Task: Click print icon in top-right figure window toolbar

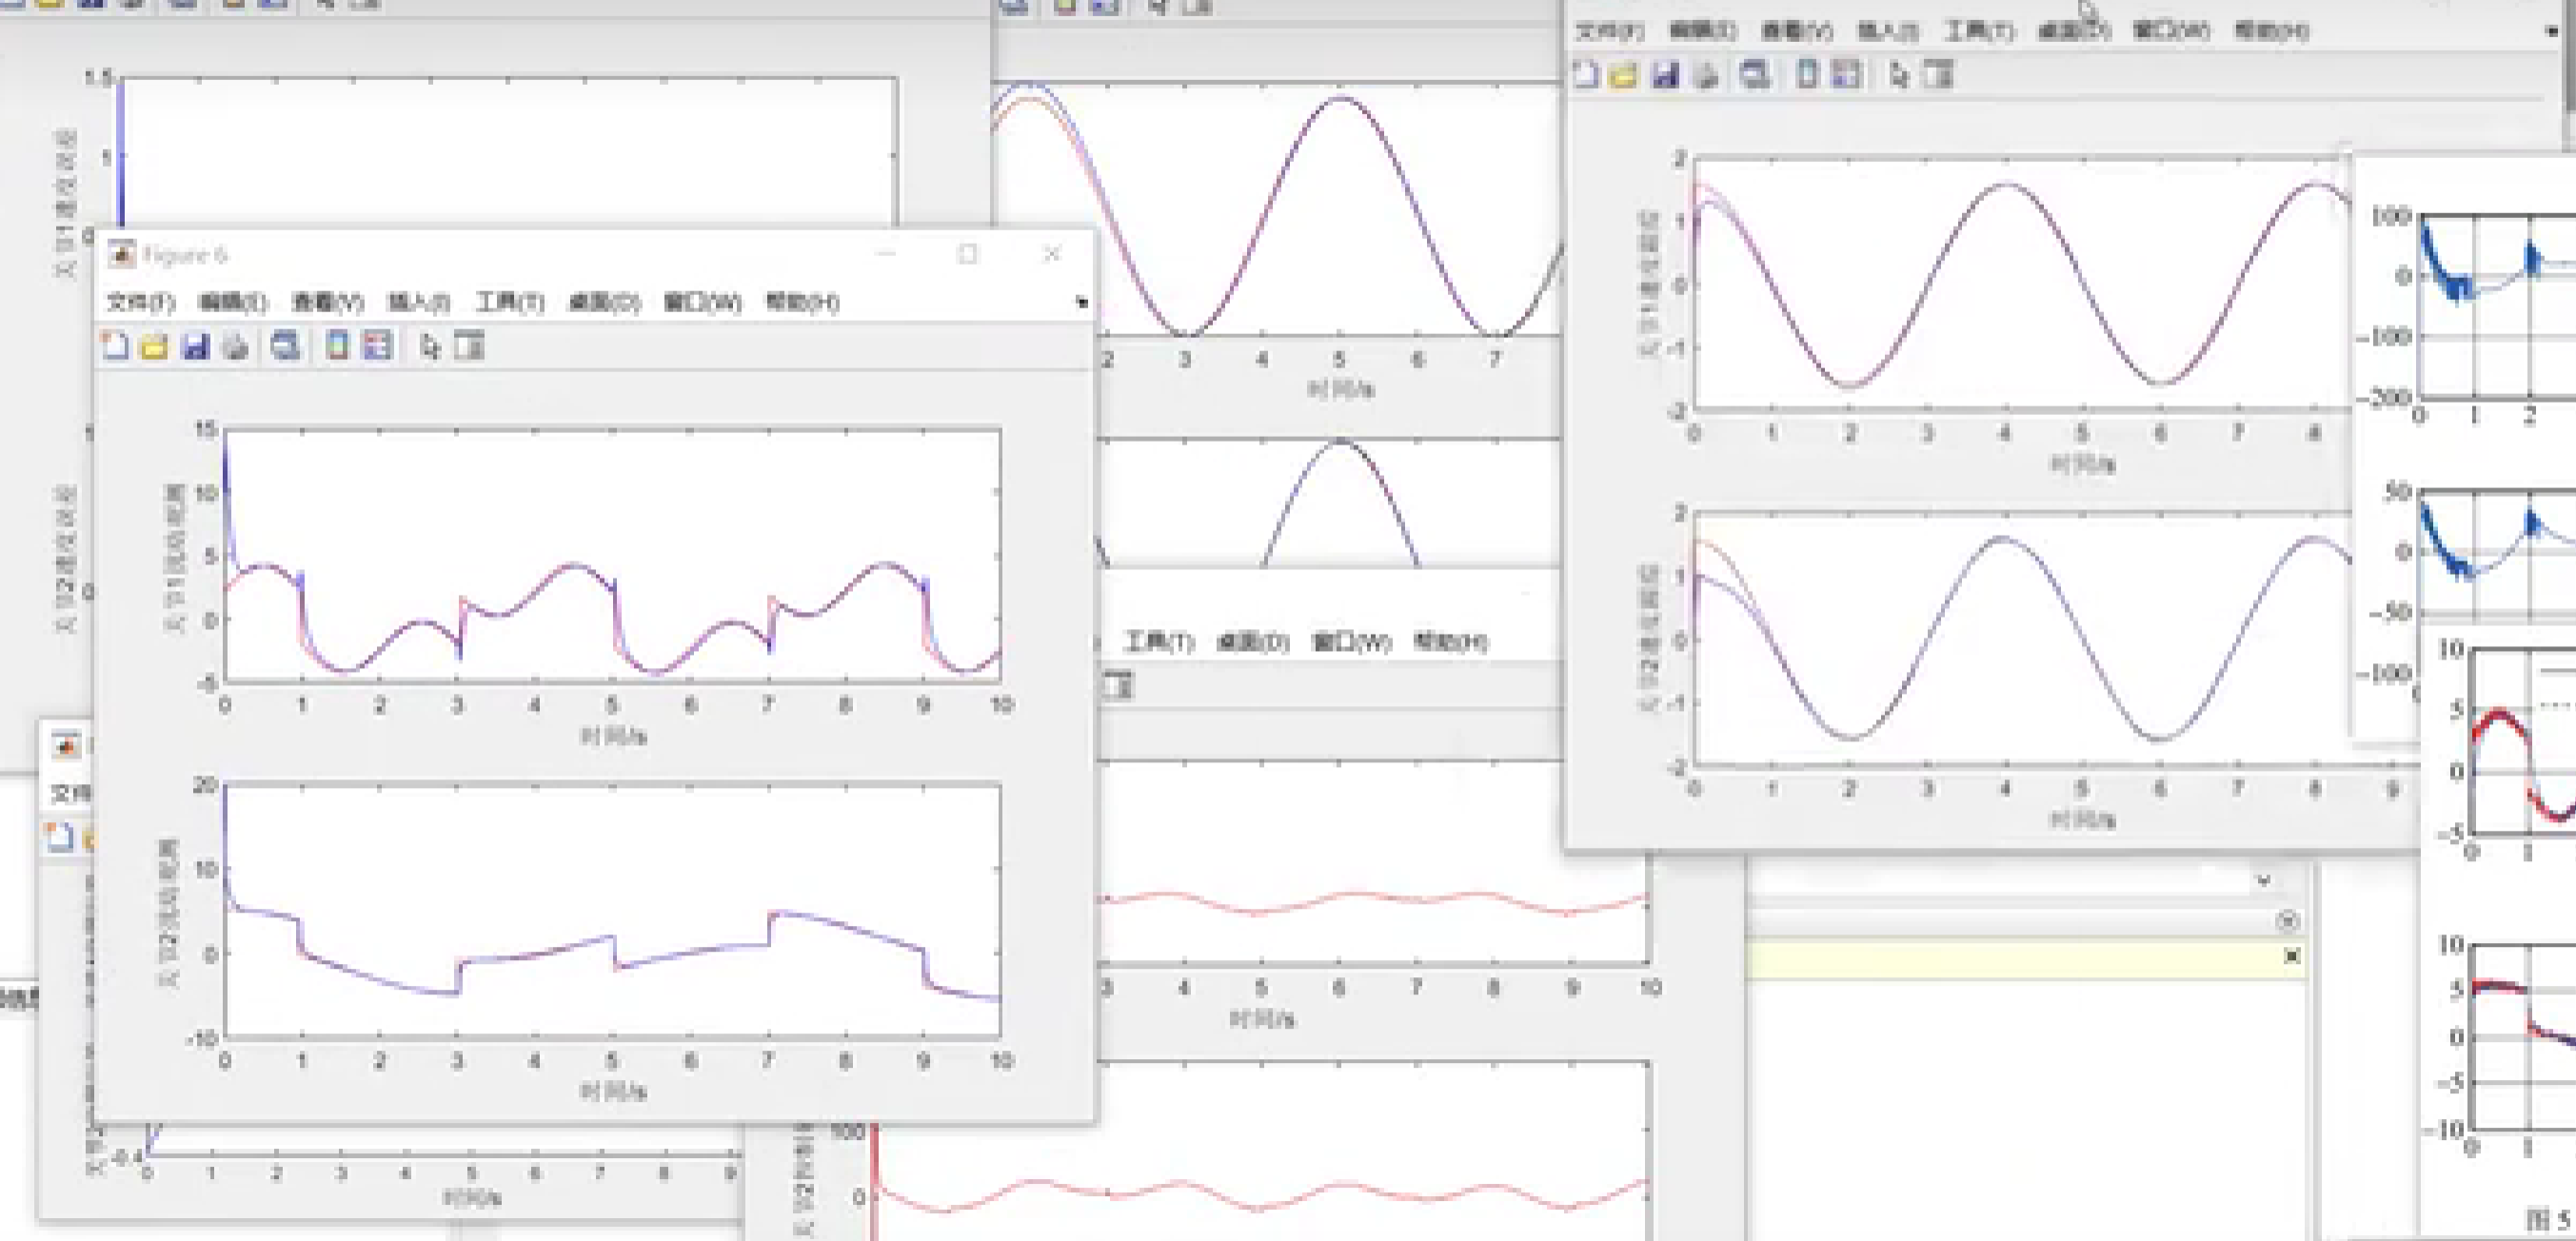Action: 1706,75
